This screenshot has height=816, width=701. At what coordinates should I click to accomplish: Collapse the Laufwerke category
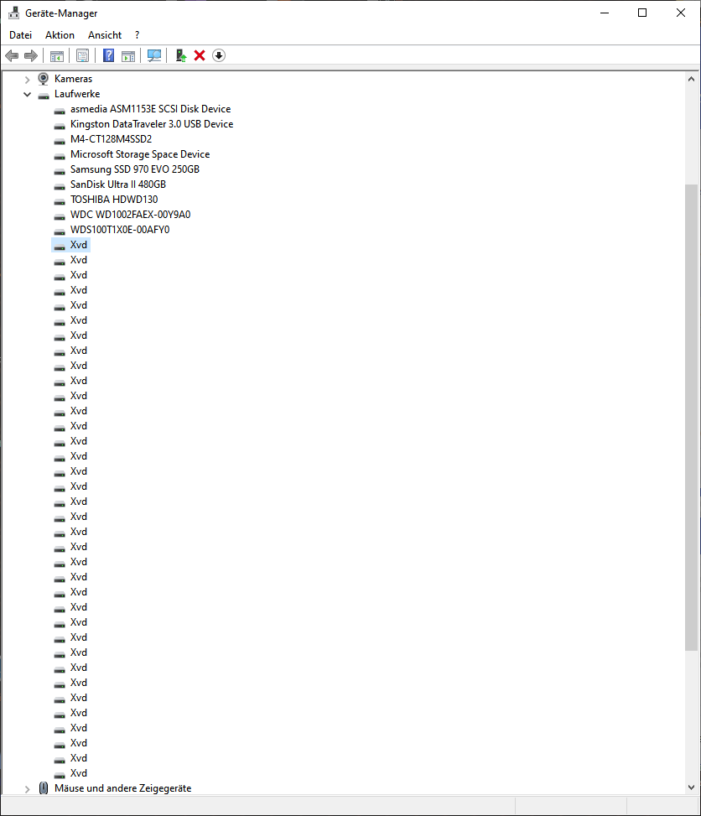click(x=28, y=94)
